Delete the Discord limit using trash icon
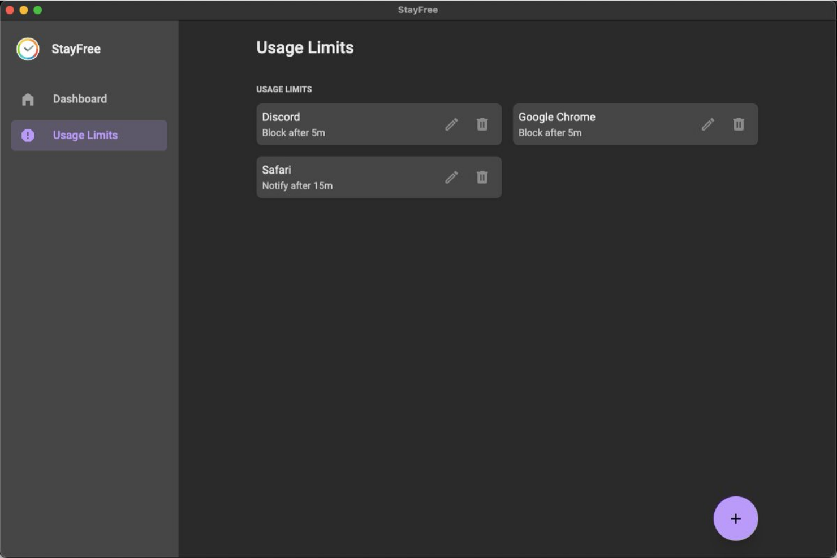Image resolution: width=837 pixels, height=558 pixels. [482, 124]
